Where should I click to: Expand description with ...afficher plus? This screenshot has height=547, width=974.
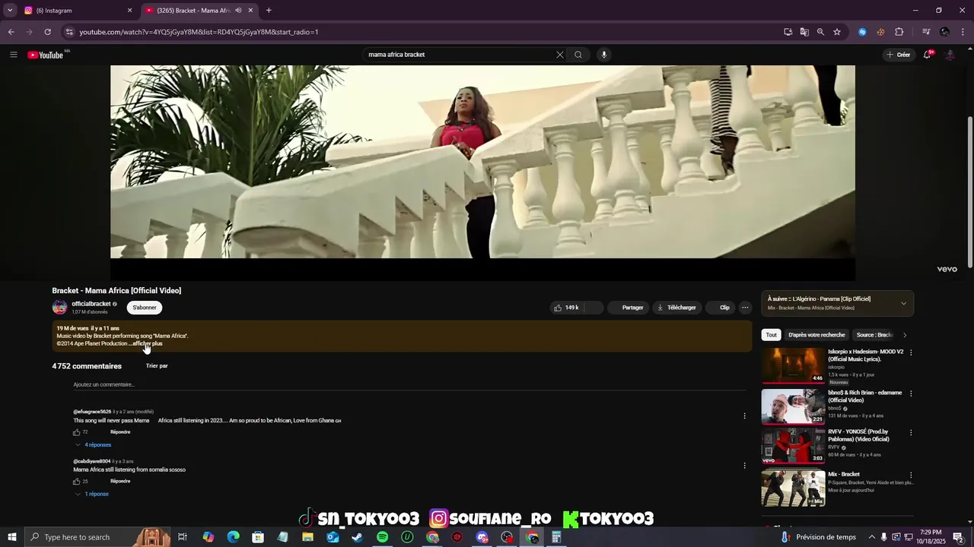146,343
